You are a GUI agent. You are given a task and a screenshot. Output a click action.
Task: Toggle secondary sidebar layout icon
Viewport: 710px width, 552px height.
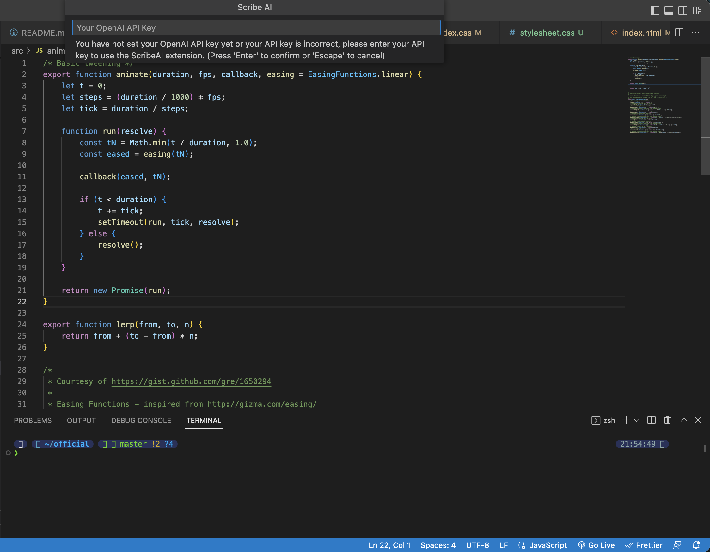pyautogui.click(x=683, y=10)
